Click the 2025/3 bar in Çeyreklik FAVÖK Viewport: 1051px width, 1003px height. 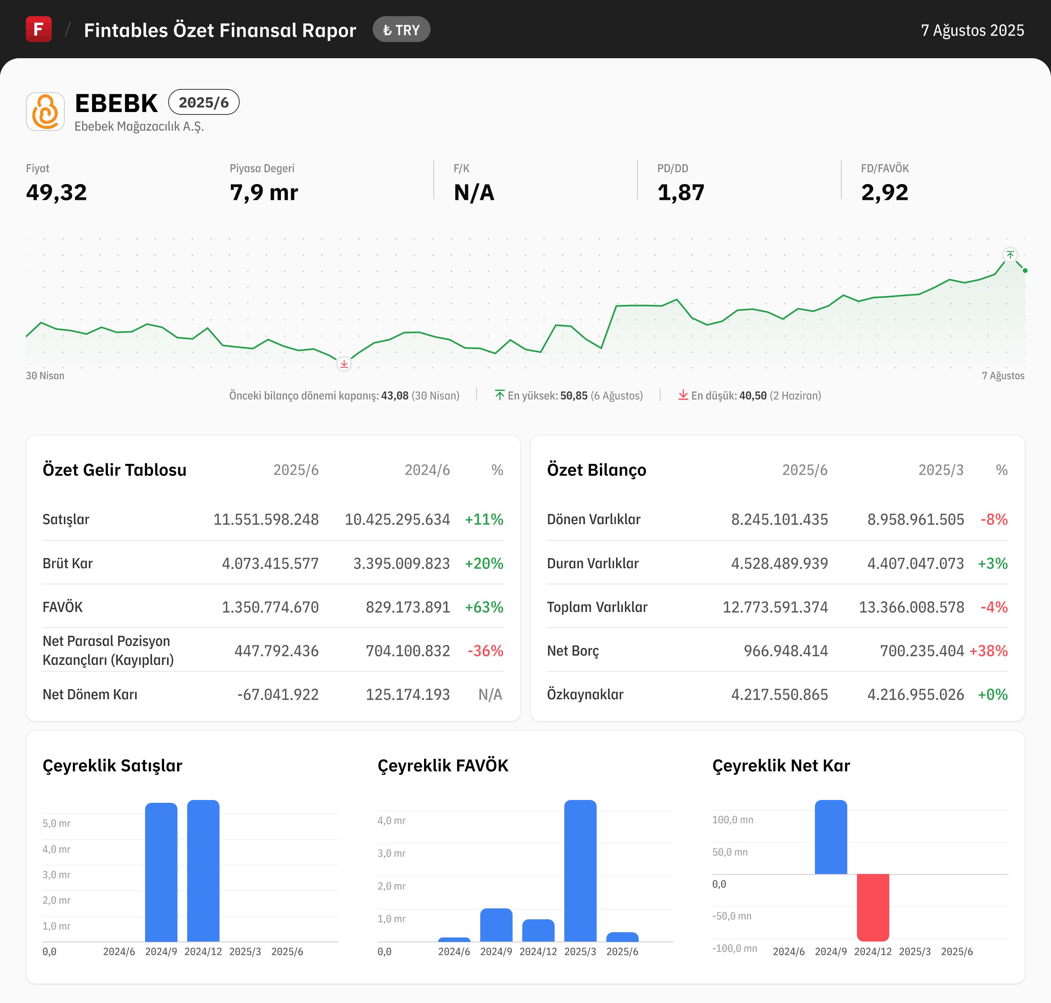pyautogui.click(x=580, y=870)
